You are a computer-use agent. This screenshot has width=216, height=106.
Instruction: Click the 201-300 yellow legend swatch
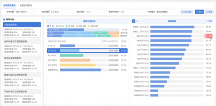89,26
